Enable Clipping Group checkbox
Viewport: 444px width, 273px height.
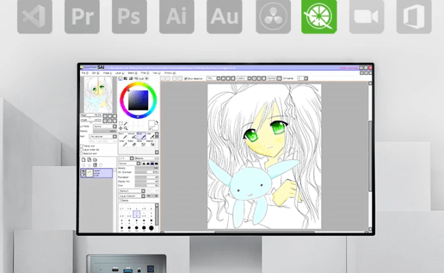[x=81, y=149]
